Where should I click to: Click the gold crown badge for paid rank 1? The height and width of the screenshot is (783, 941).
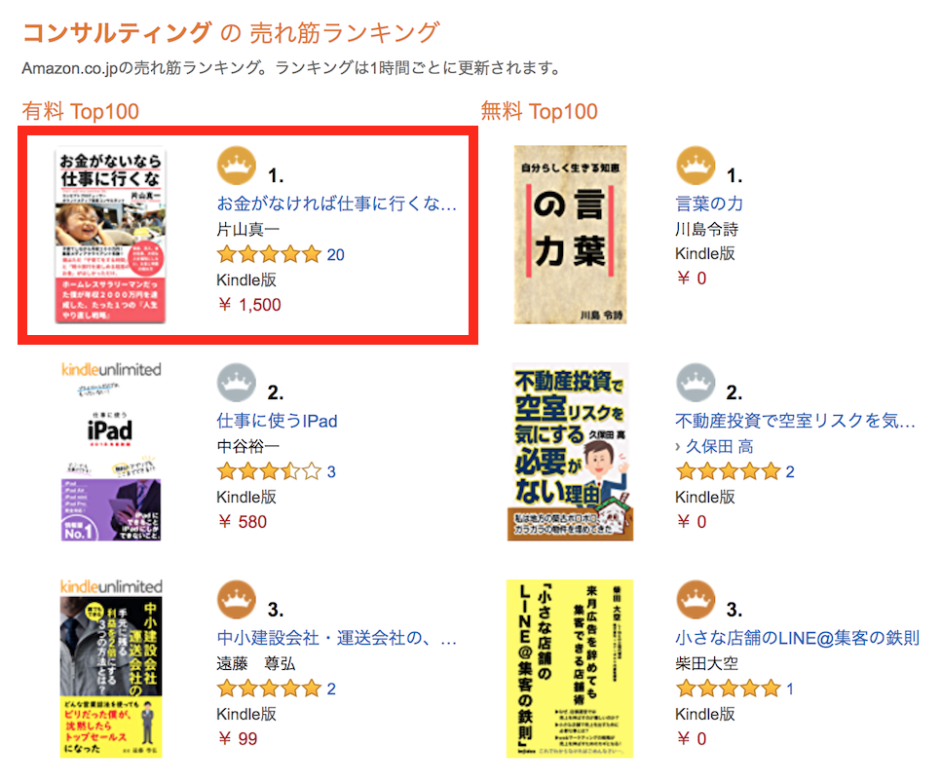coord(237,166)
